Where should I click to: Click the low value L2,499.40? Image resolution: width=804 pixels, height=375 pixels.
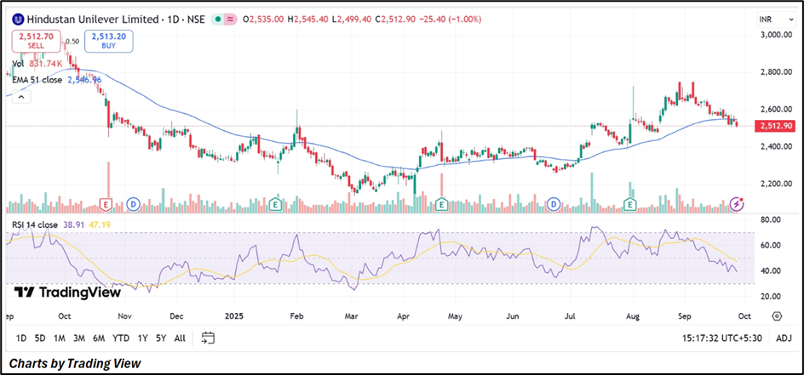click(353, 20)
